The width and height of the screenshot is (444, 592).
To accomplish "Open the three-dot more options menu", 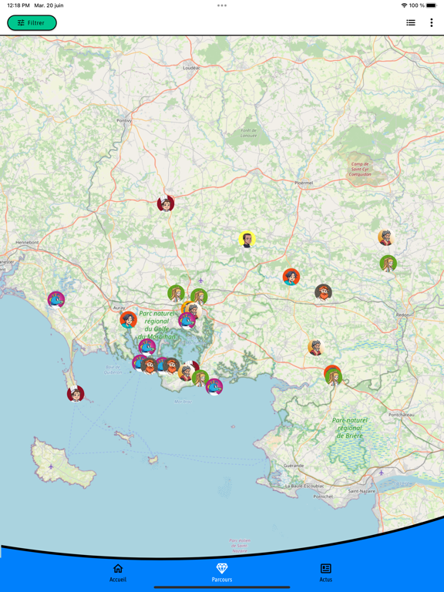I will click(431, 22).
